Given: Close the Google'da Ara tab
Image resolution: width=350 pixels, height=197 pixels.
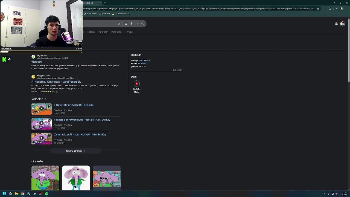Looking at the screenshot, I should tap(100, 3).
